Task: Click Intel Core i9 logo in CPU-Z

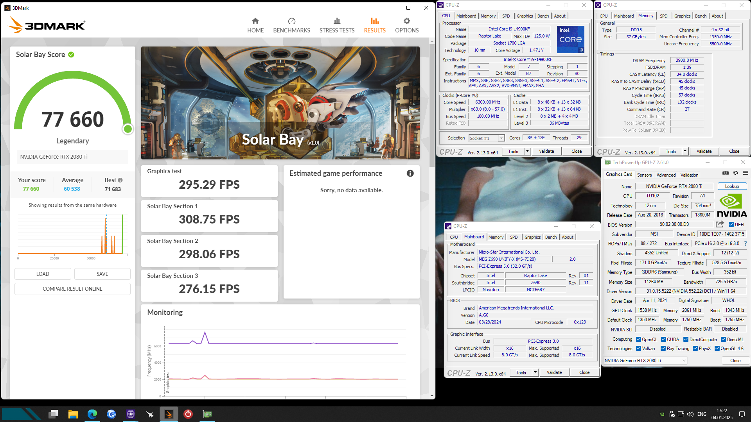Action: click(570, 39)
